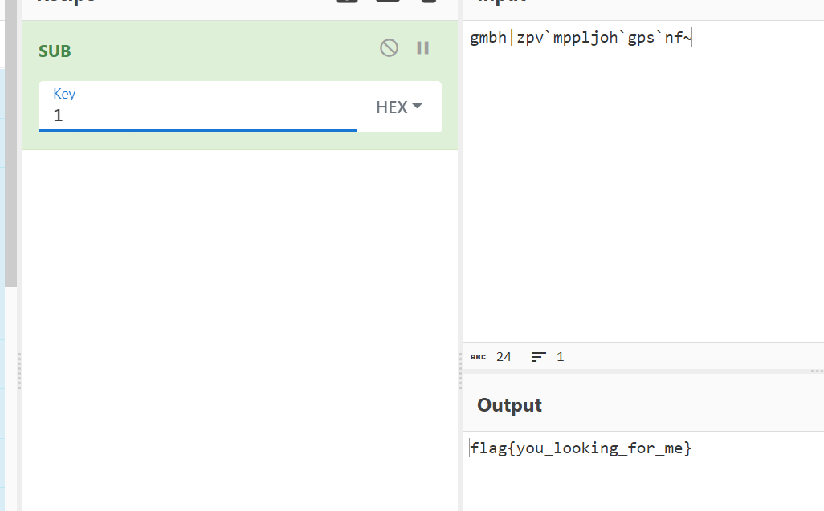Click the Key input field
824x511 pixels.
(197, 115)
